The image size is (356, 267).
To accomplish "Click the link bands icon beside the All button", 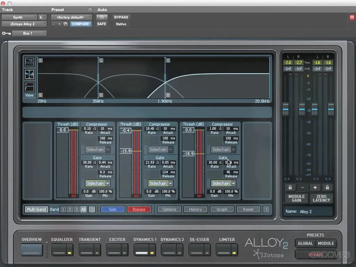I will [x=92, y=209].
